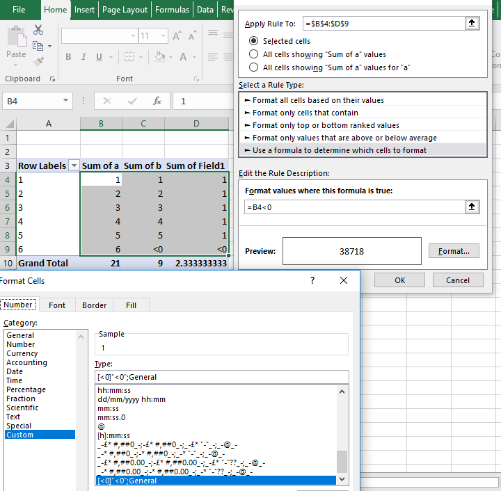Choose the Custom category
The width and height of the screenshot is (501, 491).
click(x=40, y=435)
